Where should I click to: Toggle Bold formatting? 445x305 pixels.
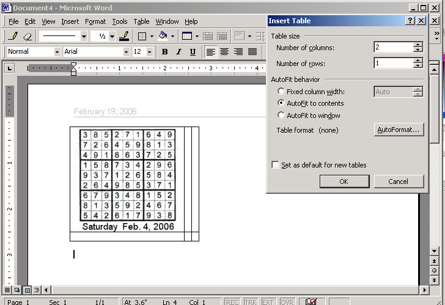point(164,52)
